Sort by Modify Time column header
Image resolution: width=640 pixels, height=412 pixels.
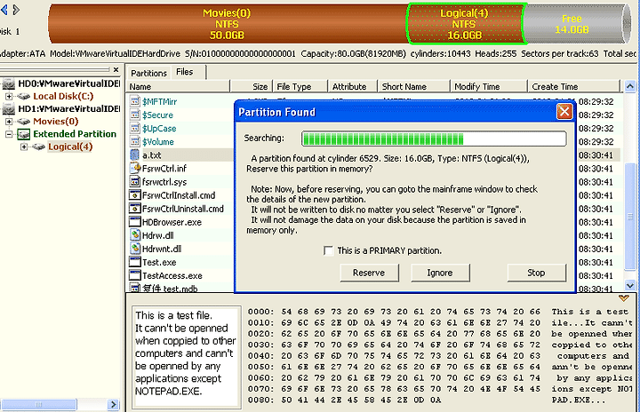pyautogui.click(x=489, y=86)
